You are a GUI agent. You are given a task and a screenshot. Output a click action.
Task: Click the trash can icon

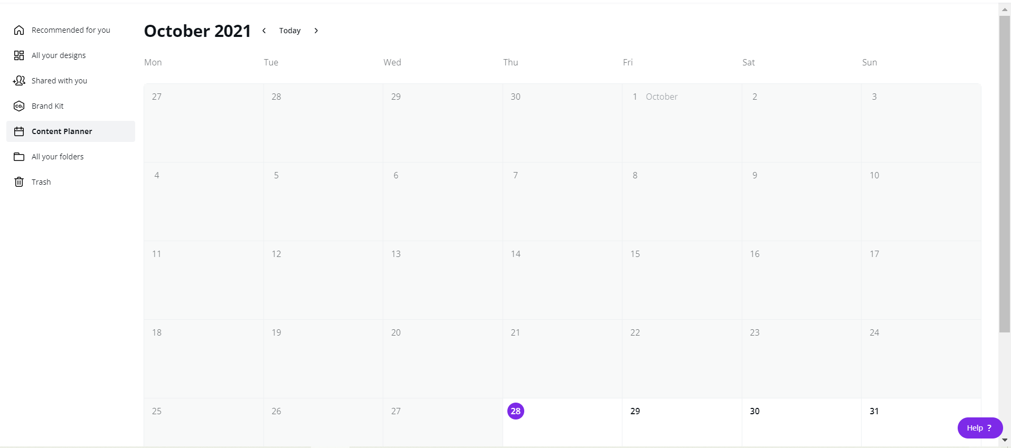[x=19, y=182]
